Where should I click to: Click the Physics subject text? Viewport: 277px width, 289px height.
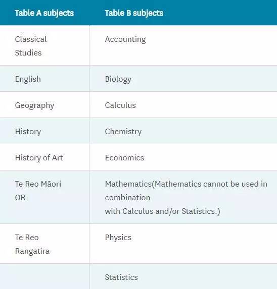click(x=118, y=238)
